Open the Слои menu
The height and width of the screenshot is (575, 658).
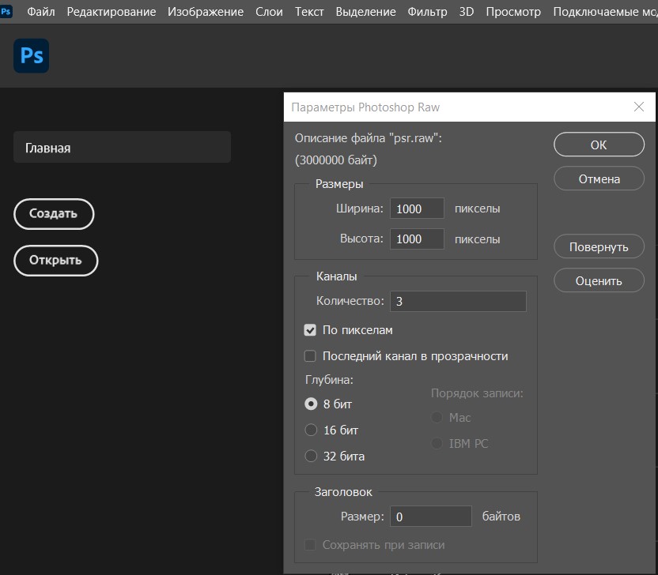tap(269, 12)
